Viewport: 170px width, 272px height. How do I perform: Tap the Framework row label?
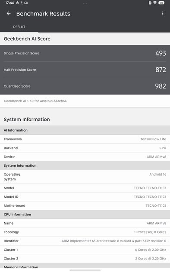click(13, 139)
